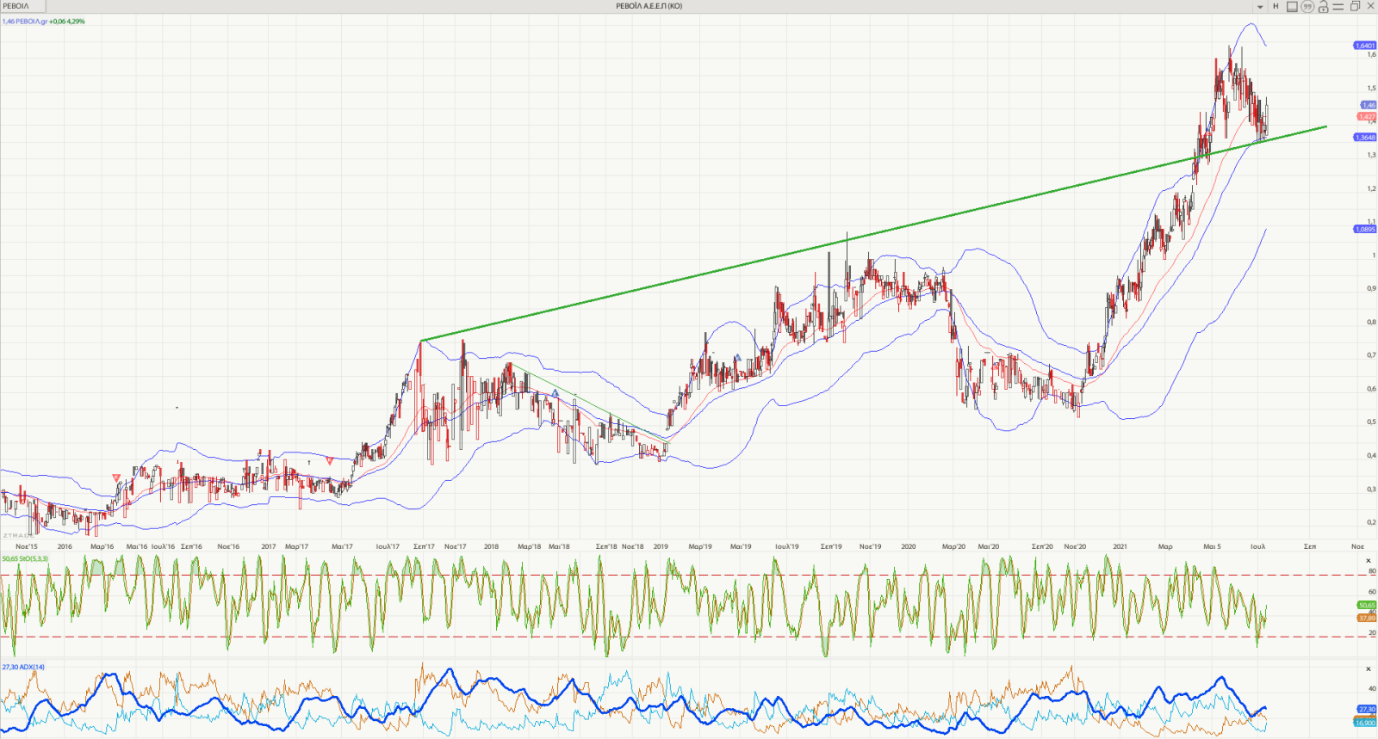Click the StO(5,3,3) indicator label
The image size is (1378, 739).
coord(26,559)
